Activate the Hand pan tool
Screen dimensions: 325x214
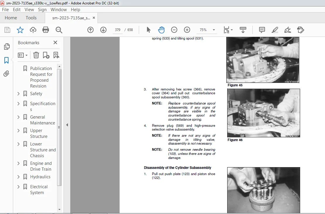click(x=161, y=30)
